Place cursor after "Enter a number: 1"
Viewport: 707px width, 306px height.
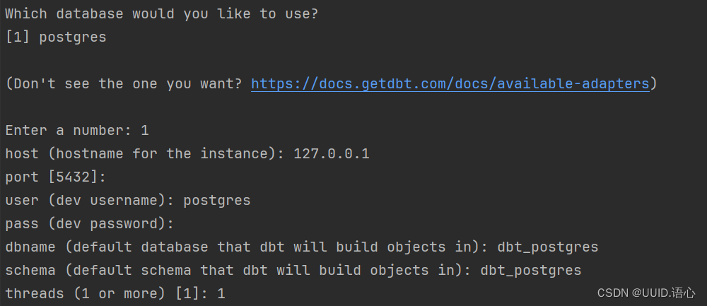click(150, 131)
